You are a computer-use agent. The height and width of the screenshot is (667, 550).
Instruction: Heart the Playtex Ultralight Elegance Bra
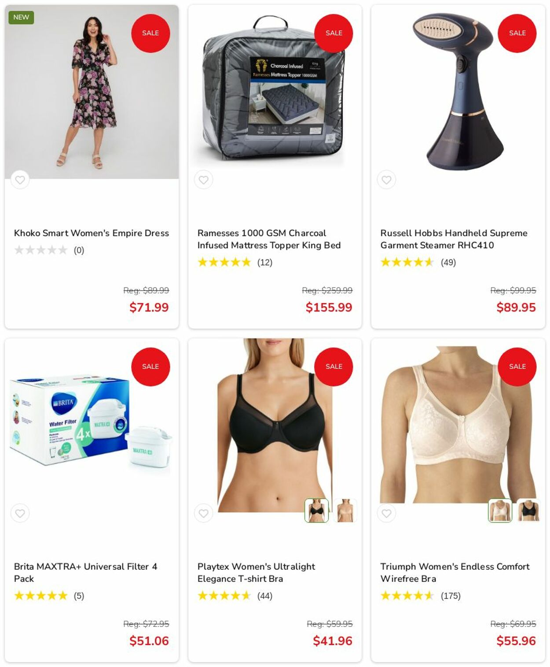(x=203, y=513)
